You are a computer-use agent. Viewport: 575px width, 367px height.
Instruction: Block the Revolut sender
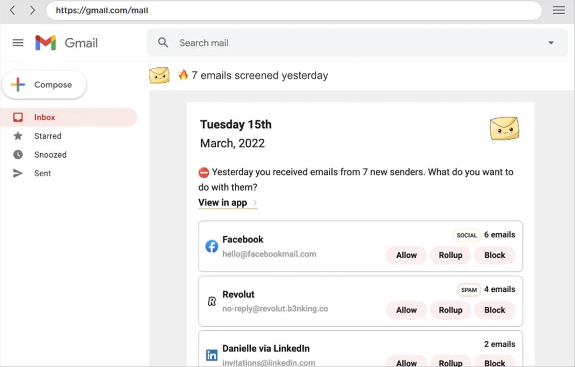[494, 310]
